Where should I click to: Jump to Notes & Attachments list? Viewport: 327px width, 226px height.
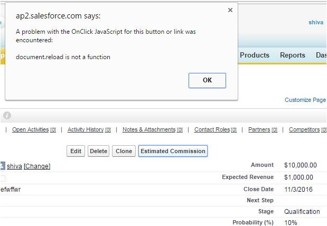pos(148,129)
